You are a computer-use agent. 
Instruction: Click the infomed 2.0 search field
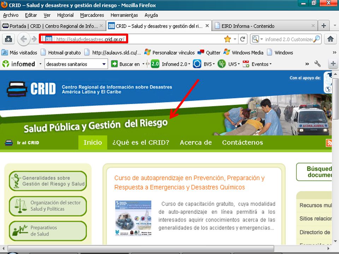[x=289, y=39]
